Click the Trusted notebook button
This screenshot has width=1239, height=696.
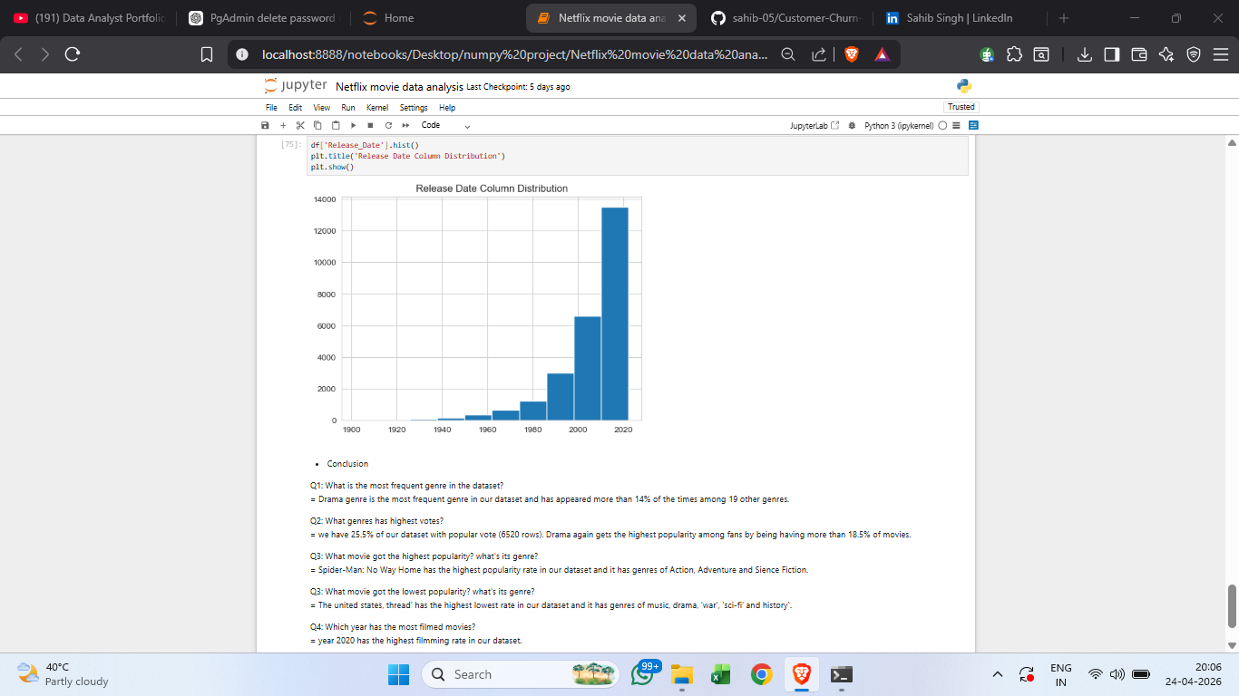point(961,107)
